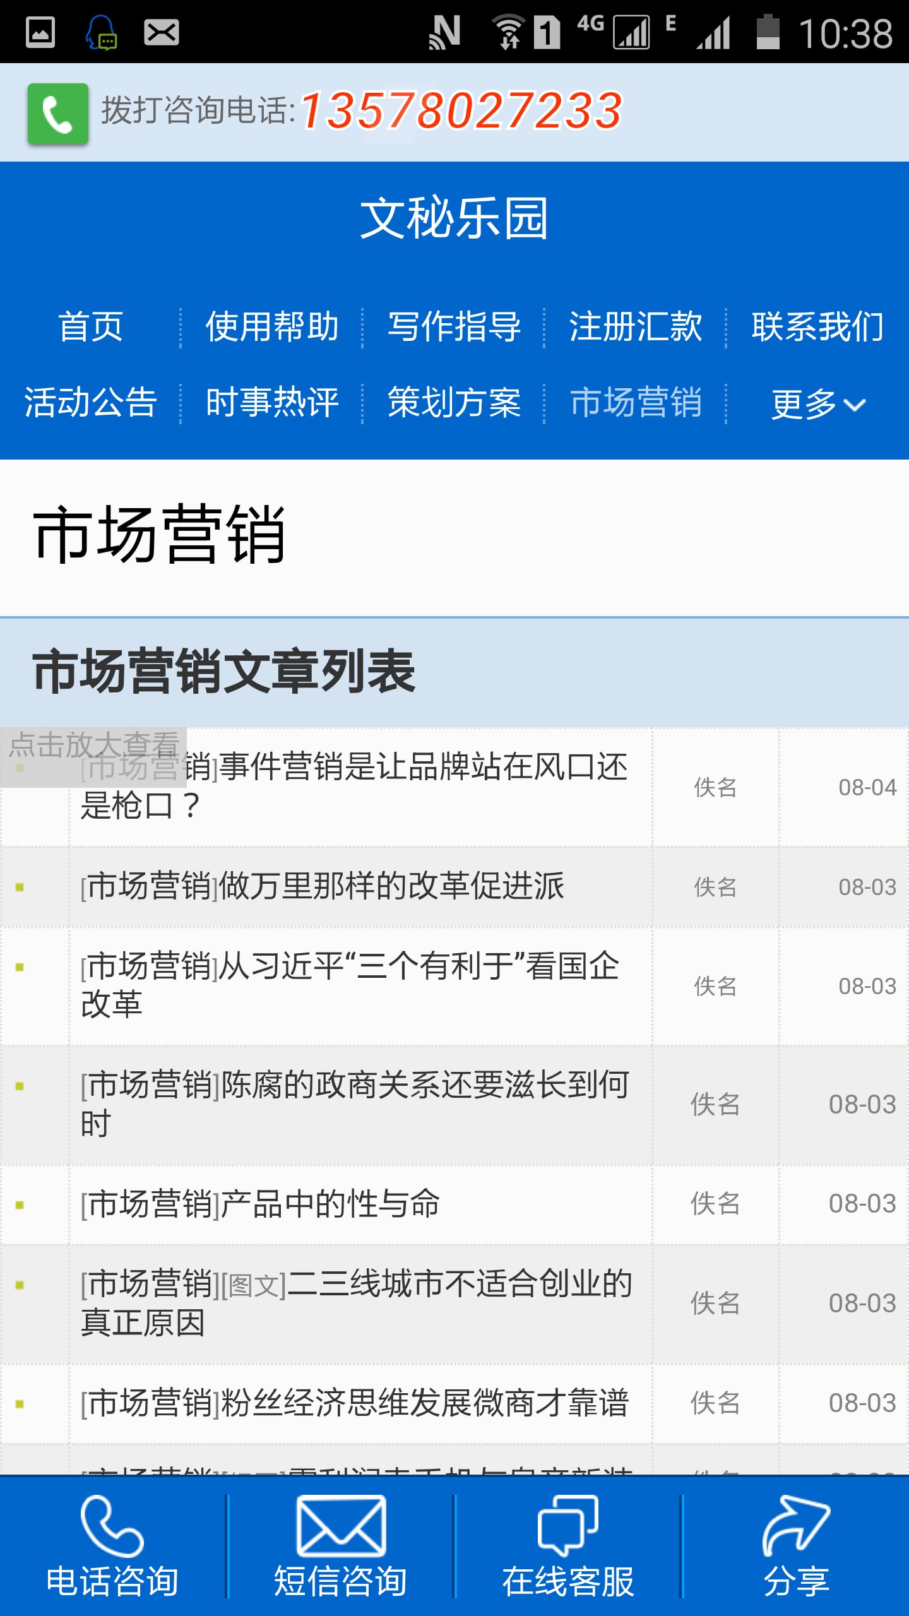Open the mail notification icon in status bar

(x=162, y=32)
